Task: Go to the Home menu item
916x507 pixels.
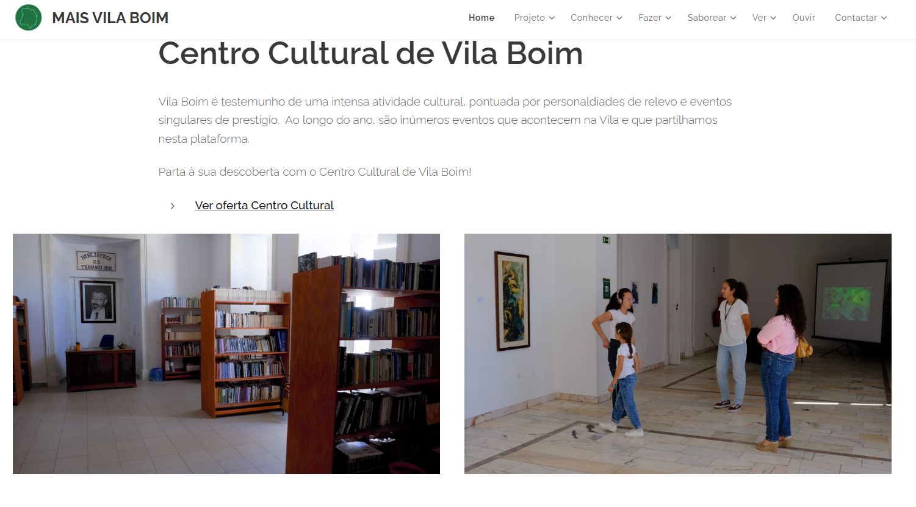Action: pos(481,18)
